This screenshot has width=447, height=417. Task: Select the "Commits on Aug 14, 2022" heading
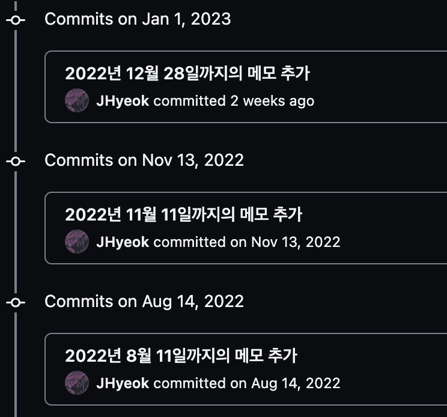click(x=144, y=302)
